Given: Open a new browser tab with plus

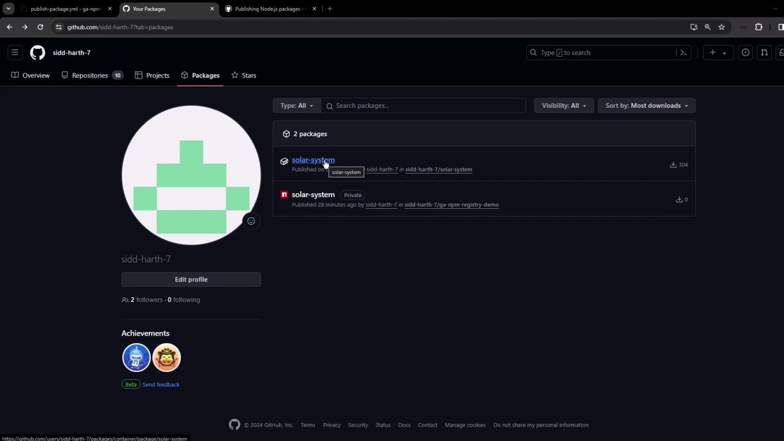Looking at the screenshot, I should coord(330,9).
